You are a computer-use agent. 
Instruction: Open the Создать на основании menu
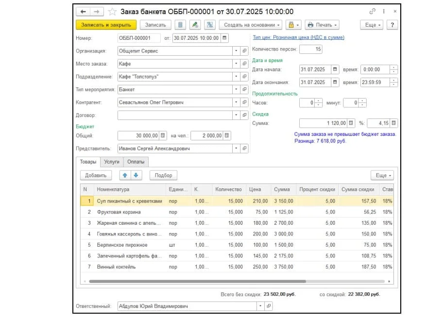click(251, 25)
